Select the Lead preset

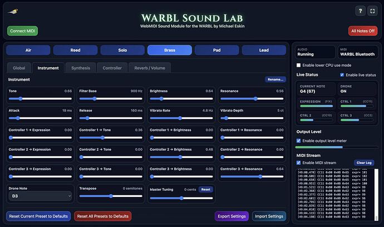point(264,50)
